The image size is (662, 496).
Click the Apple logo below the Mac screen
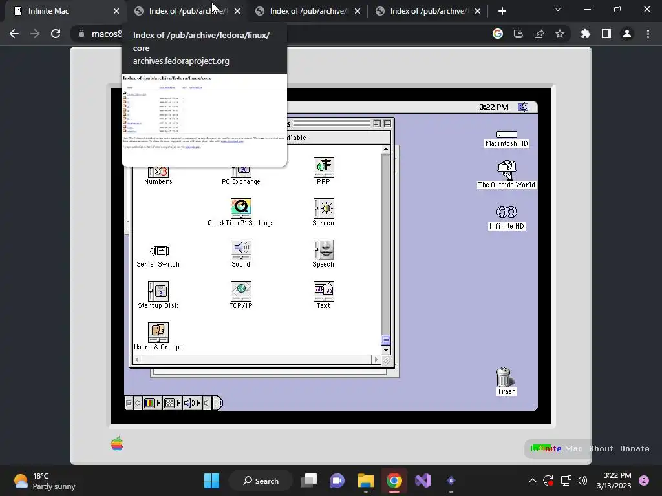pos(117,443)
